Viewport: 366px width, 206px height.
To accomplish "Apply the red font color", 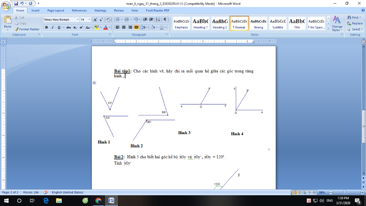I will (105, 27).
